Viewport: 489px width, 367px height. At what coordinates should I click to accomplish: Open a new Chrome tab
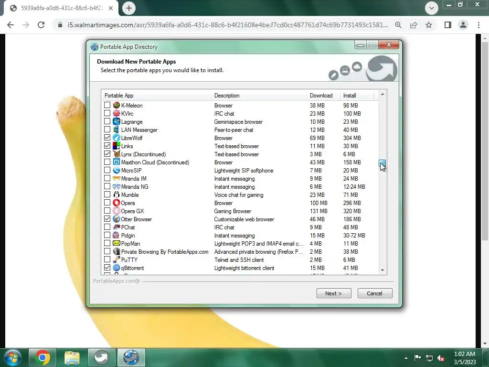129,8
